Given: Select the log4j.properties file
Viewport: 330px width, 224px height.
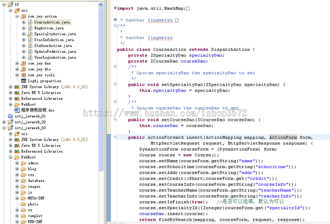Looking at the screenshot, I should 44,81.
